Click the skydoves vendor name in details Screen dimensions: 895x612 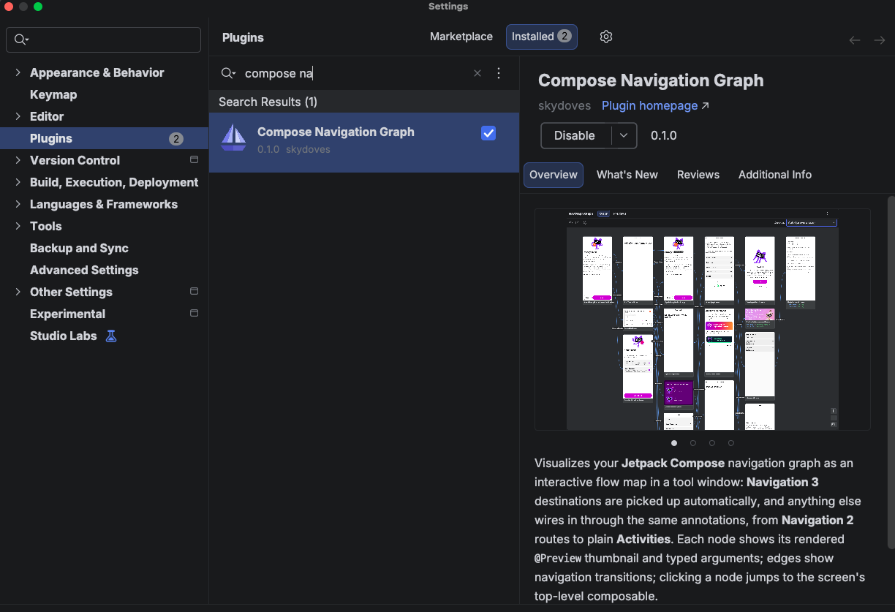[x=564, y=105]
